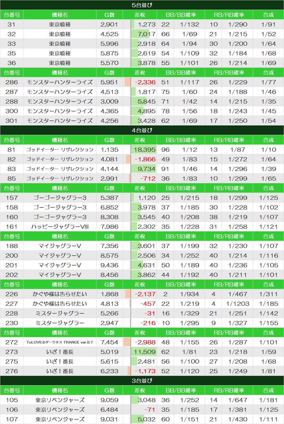Click 3,878 difference value for machine 36
Image resolution: width=284 pixels, height=424 pixels.
pyautogui.click(x=147, y=63)
